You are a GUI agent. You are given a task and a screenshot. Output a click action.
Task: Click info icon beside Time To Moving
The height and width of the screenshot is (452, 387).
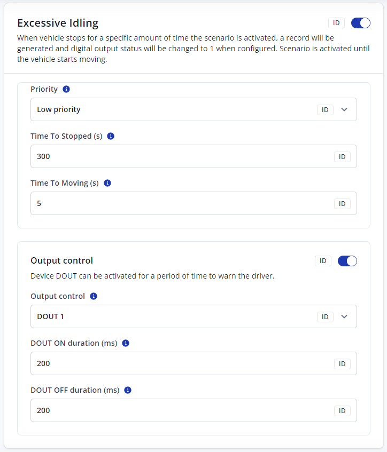(x=107, y=183)
